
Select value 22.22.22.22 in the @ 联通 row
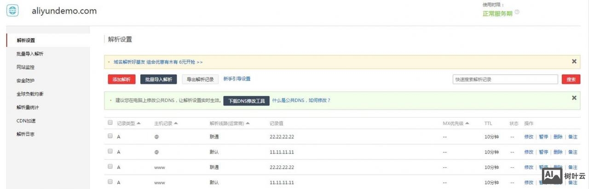coord(282,137)
